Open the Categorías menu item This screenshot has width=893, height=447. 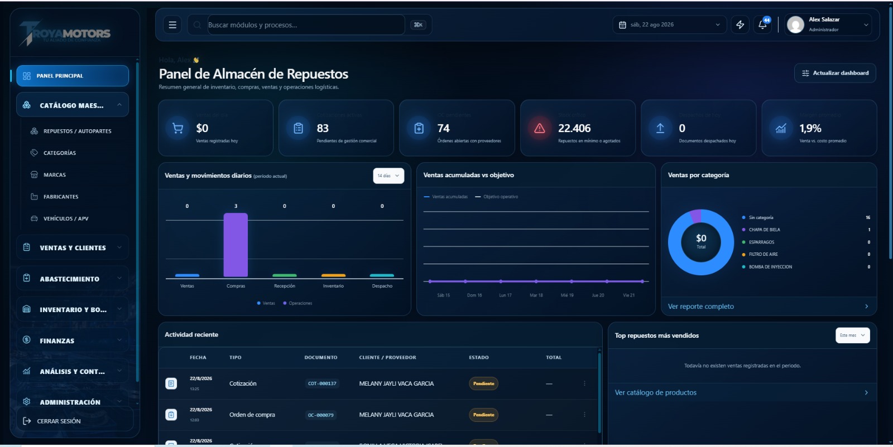[60, 153]
